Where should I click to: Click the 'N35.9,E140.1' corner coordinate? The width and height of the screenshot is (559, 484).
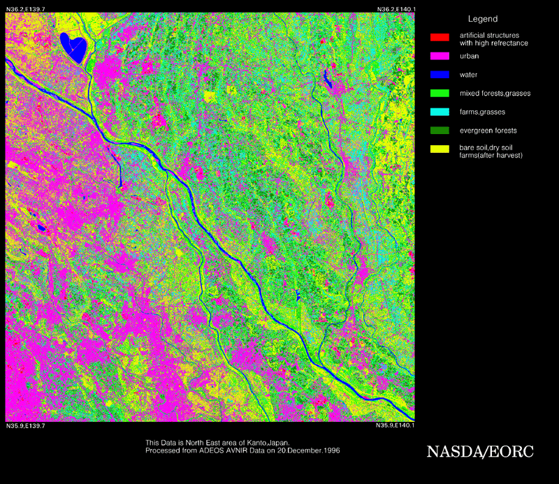pyautogui.click(x=395, y=425)
